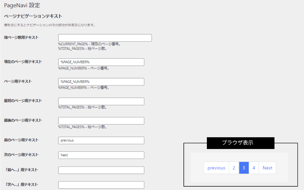The height and width of the screenshot is (190, 304).
Task: Click the PageNavi 設定 page title
Action: pyautogui.click(x=22, y=5)
